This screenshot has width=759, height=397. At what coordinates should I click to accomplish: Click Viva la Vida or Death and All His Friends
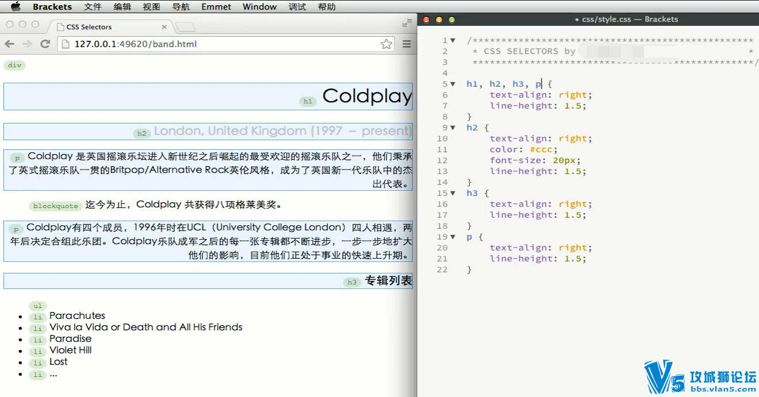click(146, 327)
